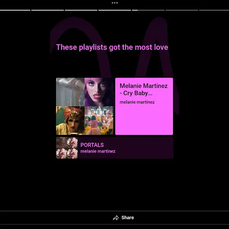Click the Share arrow icon
Image resolution: width=229 pixels, height=229 pixels.
pyautogui.click(x=116, y=218)
